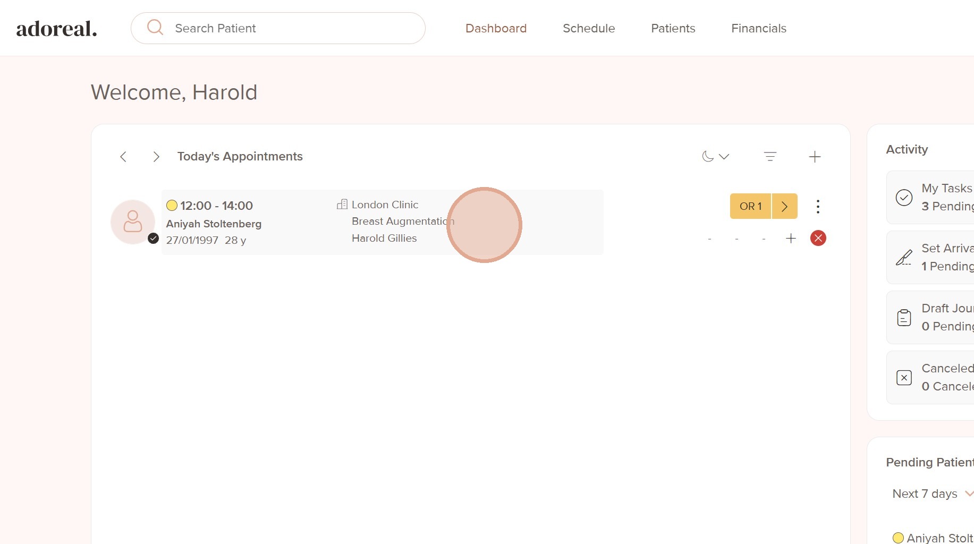Click the yellow status dot on appointment
This screenshot has height=544, width=974.
click(172, 206)
